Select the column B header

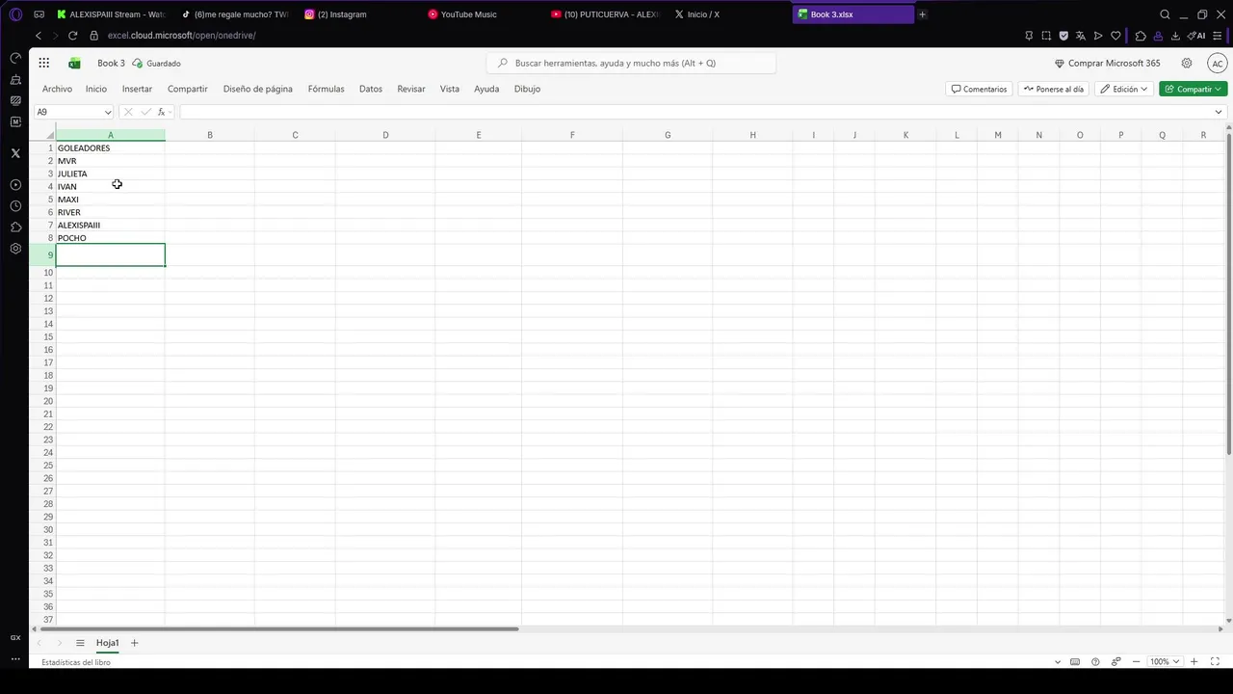[x=209, y=135]
